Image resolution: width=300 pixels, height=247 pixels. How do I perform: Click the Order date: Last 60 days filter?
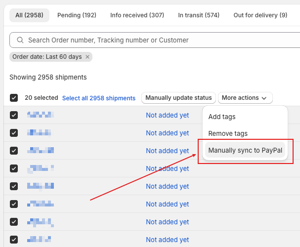pos(47,57)
